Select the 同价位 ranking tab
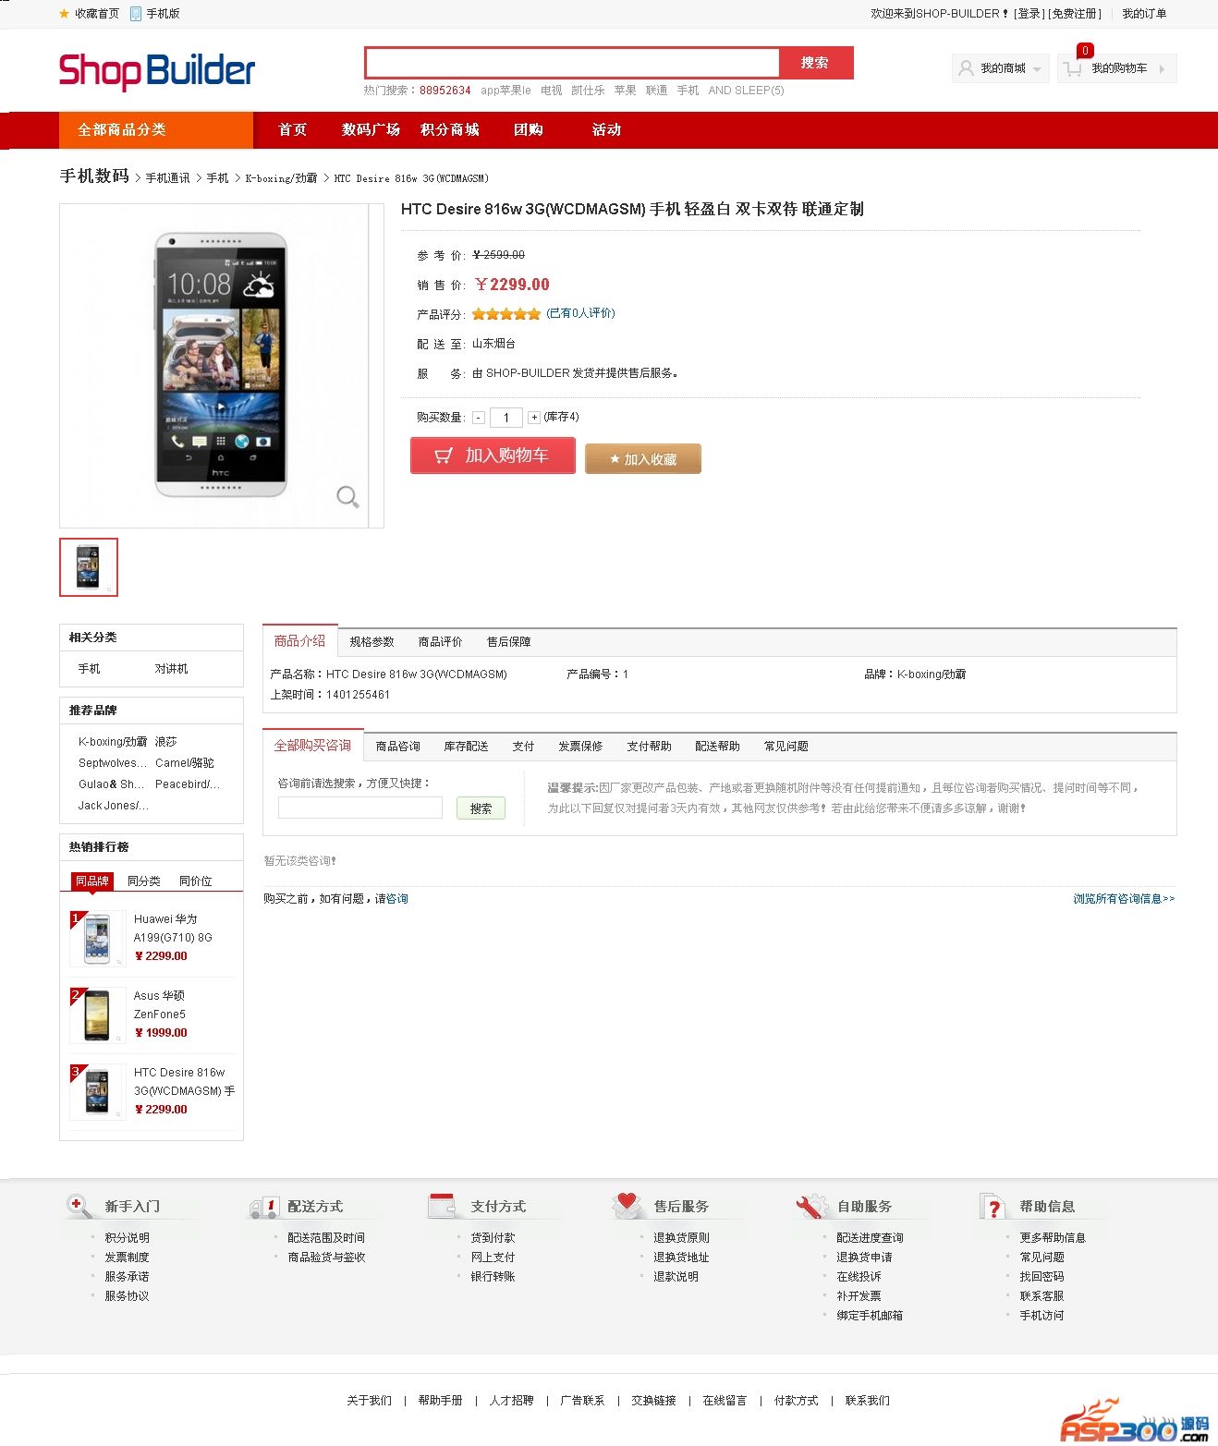The image size is (1218, 1446). coord(196,881)
